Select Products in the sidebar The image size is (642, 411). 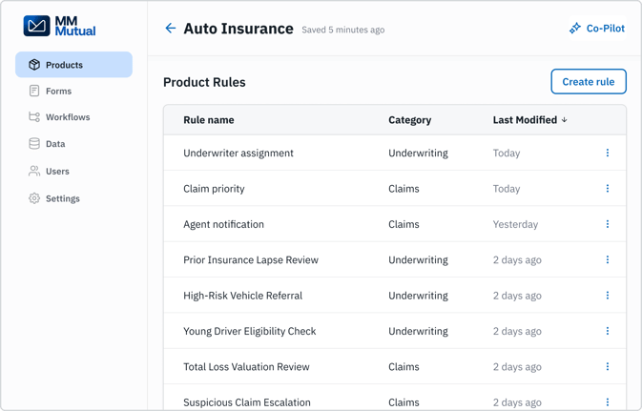tap(73, 65)
